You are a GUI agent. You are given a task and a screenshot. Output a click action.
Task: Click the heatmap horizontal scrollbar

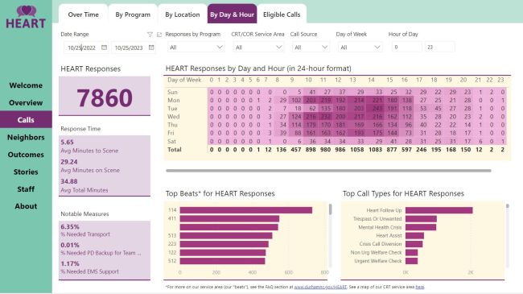pos(328,171)
